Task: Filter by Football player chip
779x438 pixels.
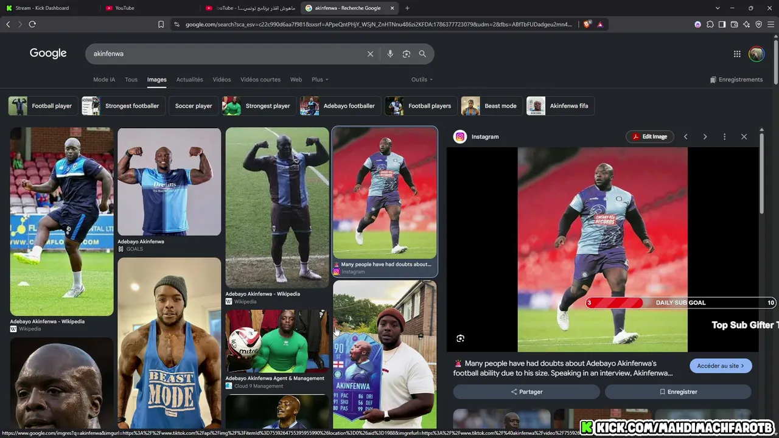Action: 43,106
